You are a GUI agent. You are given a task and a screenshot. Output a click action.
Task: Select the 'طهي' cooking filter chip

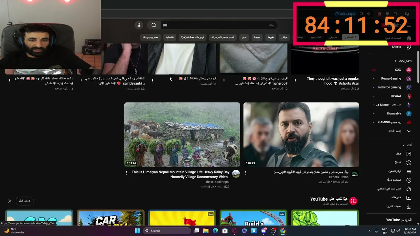pyautogui.click(x=244, y=37)
